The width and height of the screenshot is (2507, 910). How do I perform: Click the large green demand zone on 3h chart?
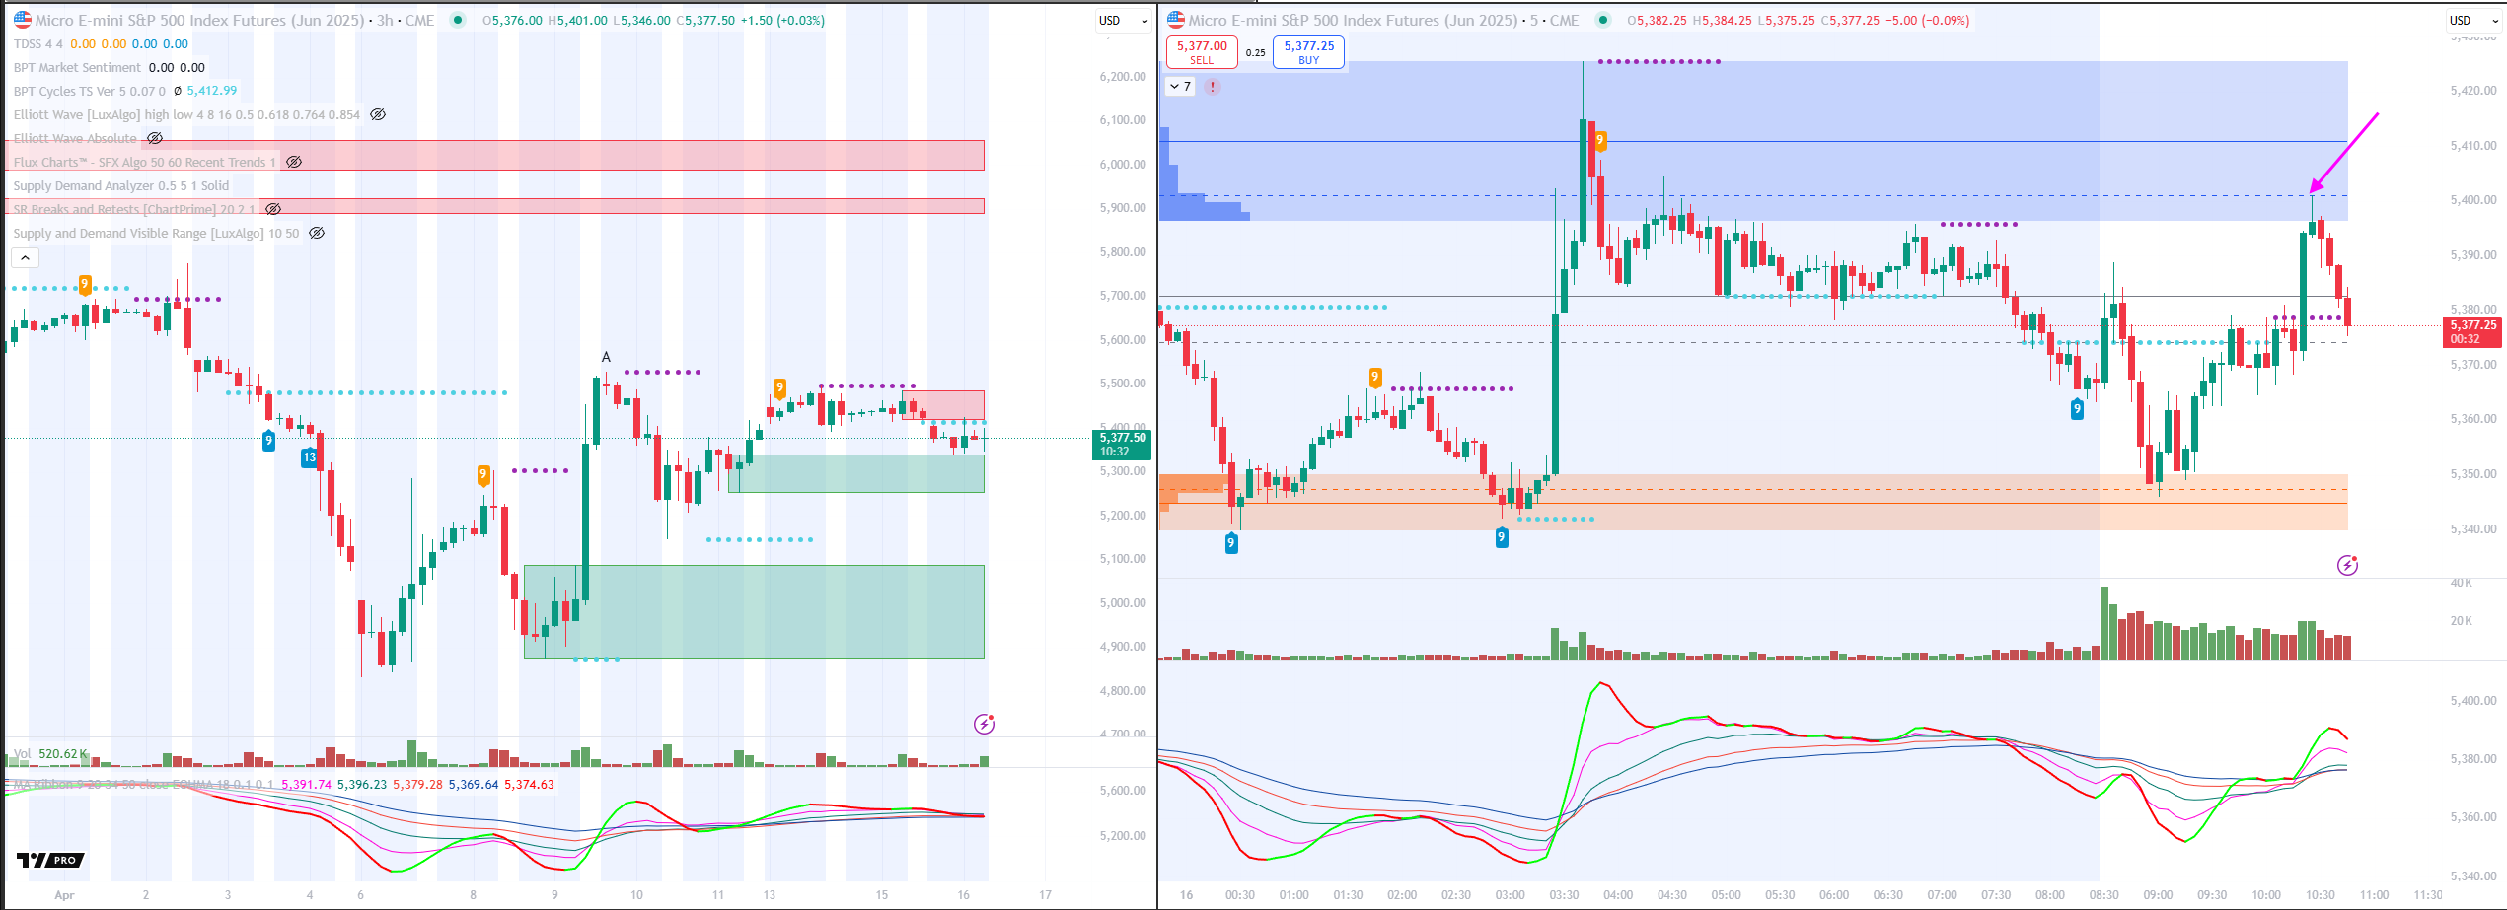[x=754, y=611]
